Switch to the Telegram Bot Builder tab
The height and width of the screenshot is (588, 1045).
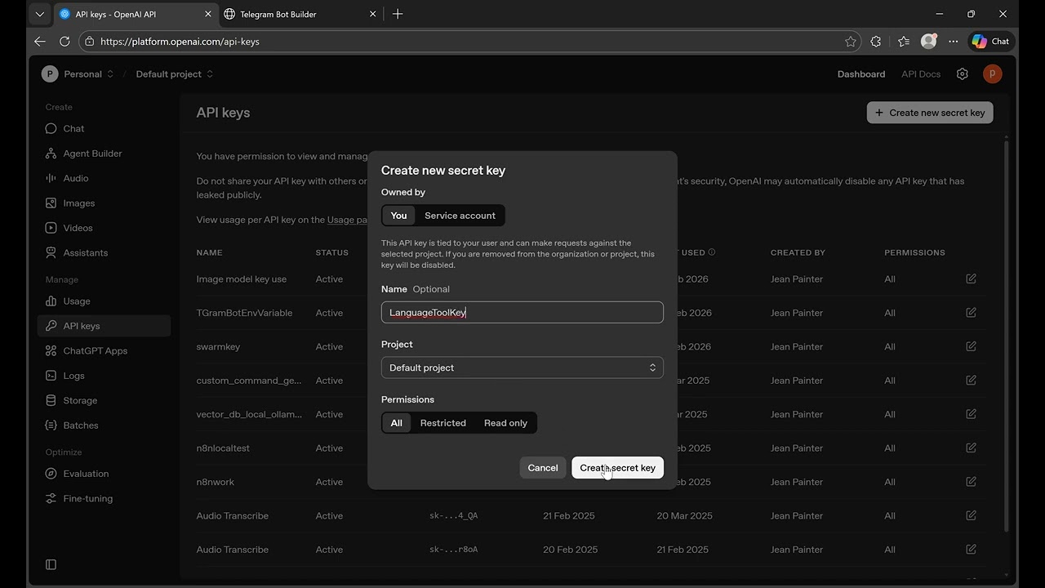300,14
